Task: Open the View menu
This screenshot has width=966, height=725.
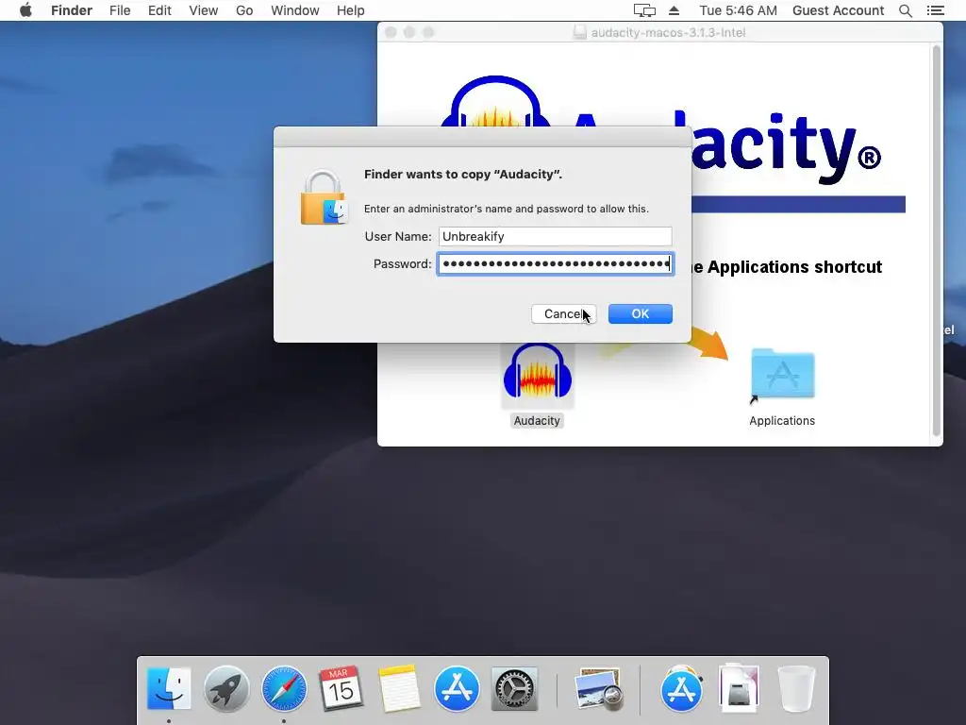Action: [204, 10]
